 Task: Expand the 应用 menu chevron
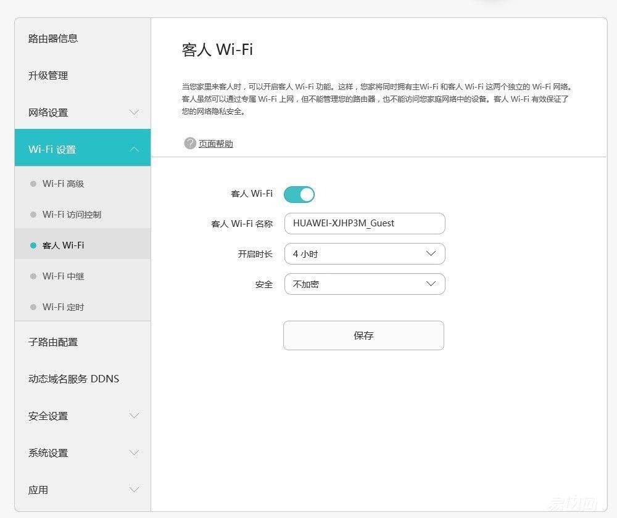(x=134, y=490)
